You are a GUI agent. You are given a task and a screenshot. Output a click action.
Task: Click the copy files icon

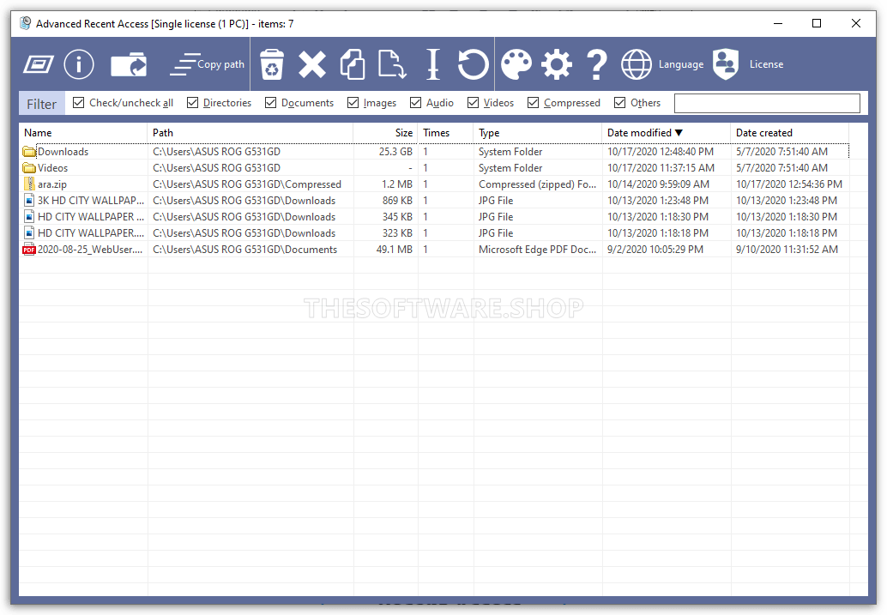point(353,64)
